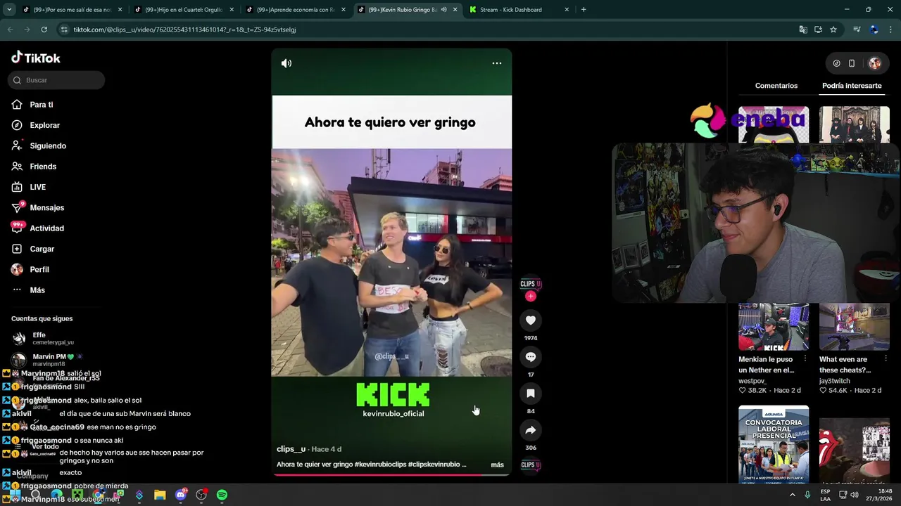Go back in Chrome

click(x=10, y=30)
